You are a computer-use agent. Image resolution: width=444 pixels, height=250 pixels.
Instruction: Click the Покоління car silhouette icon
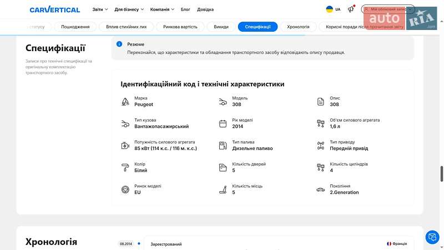pyautogui.click(x=321, y=189)
